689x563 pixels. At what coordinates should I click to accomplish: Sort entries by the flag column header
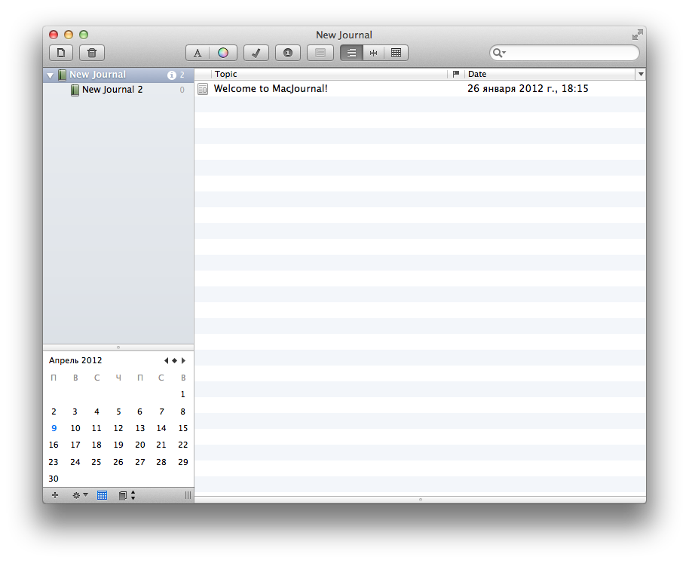pos(455,74)
